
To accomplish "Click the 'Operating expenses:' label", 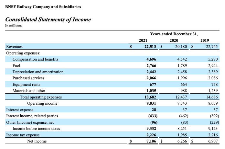I will (23, 53).
